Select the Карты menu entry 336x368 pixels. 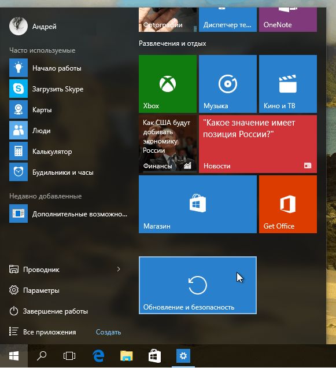pos(42,110)
